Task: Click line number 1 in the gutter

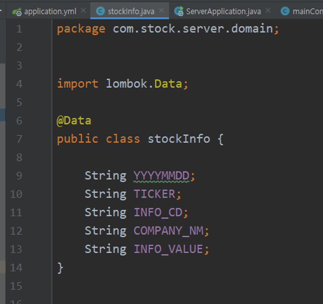Action: [19, 29]
